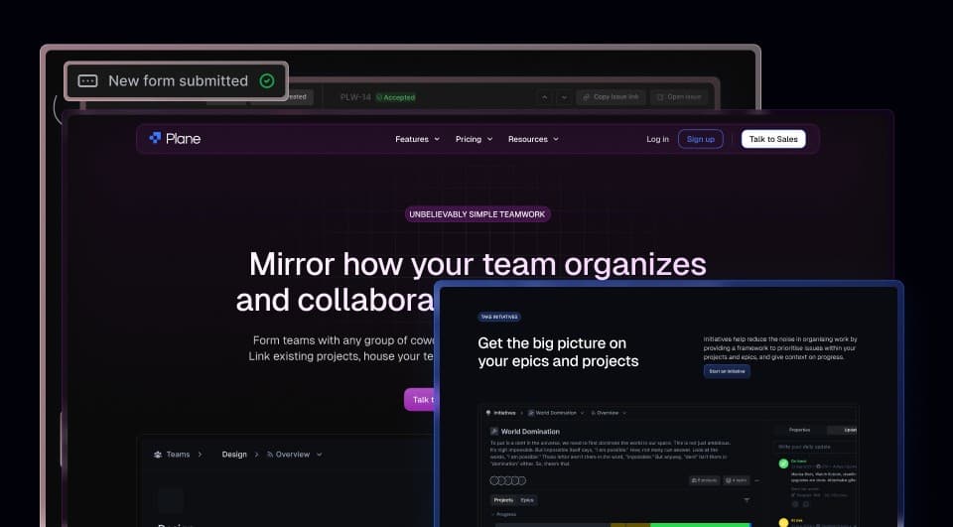Click the up arrow in back window

tap(545, 97)
